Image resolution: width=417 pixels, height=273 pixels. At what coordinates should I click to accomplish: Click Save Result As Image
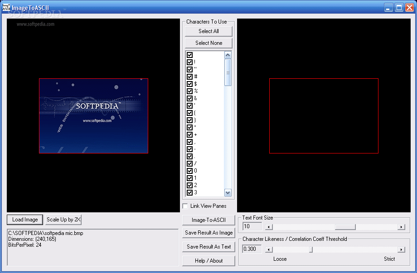tap(208, 233)
